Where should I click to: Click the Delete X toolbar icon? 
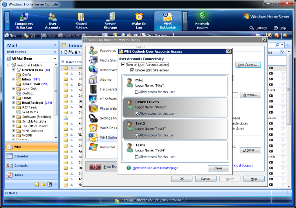click(33, 36)
